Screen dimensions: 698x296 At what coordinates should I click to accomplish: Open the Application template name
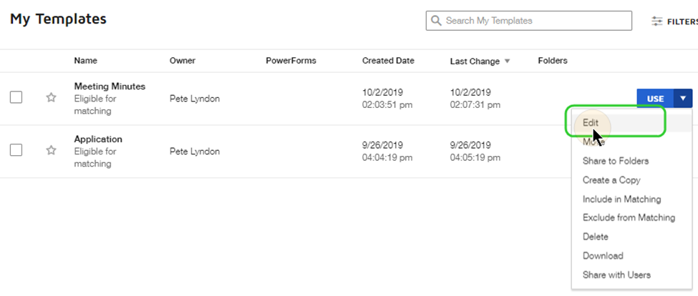(x=98, y=139)
